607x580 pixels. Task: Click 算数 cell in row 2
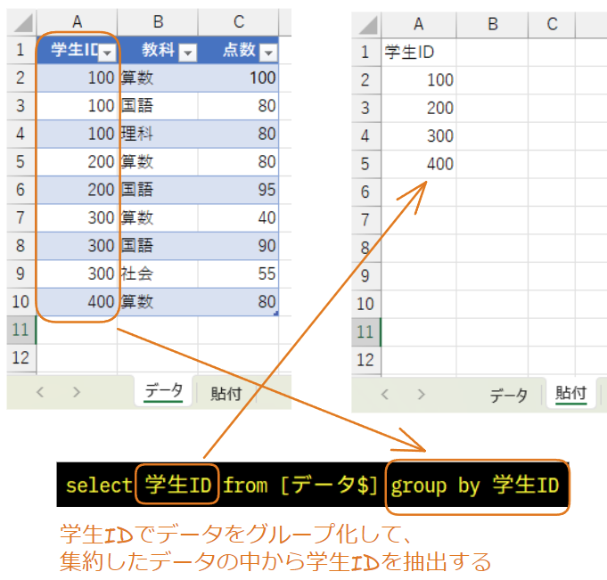(x=158, y=78)
